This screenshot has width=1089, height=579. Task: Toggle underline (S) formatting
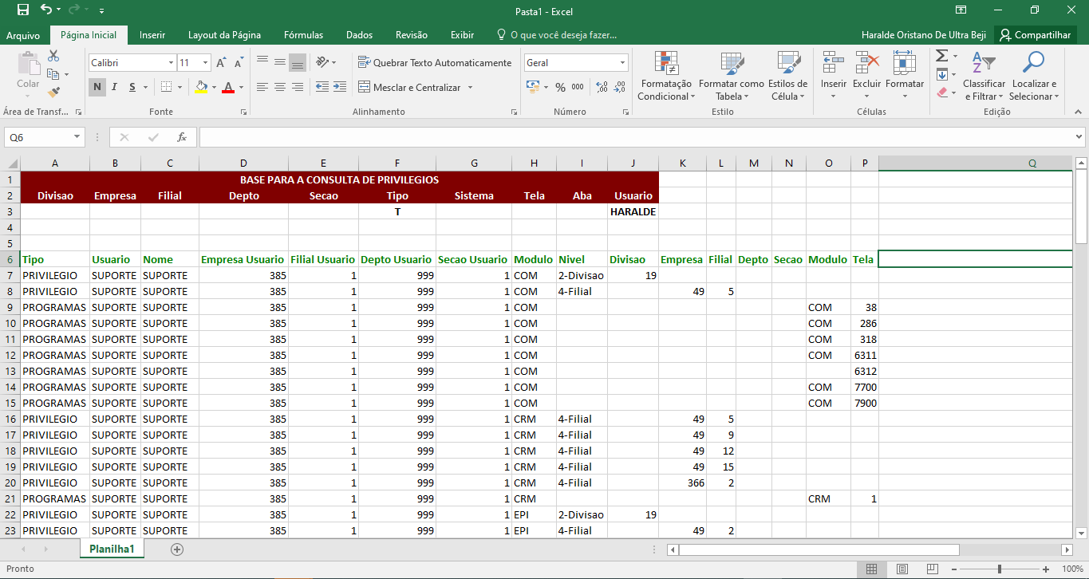coord(132,87)
